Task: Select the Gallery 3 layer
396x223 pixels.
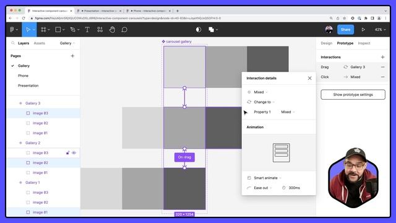Action: pos(33,103)
